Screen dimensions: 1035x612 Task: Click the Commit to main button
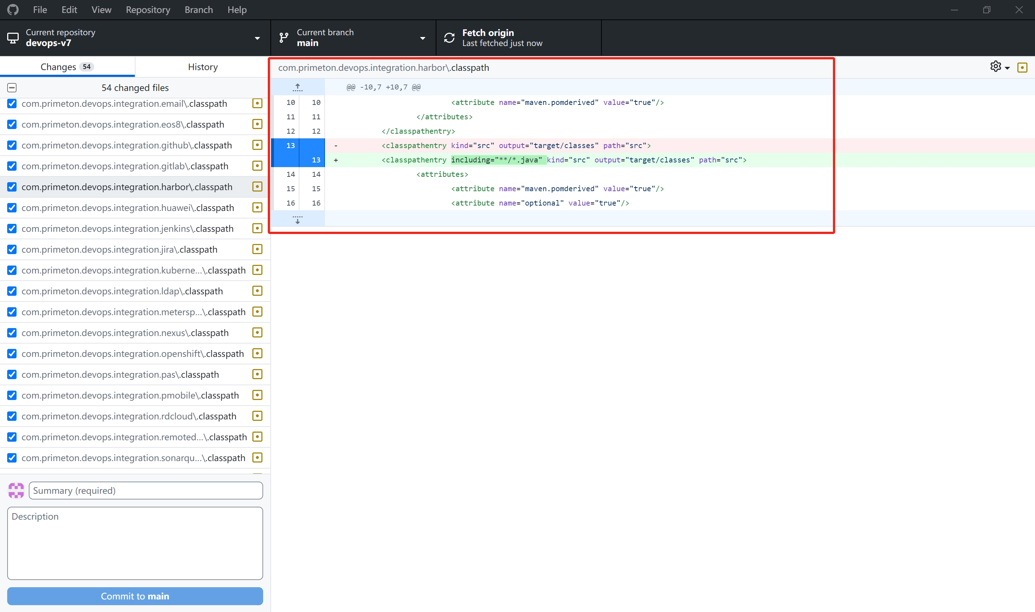pyautogui.click(x=134, y=596)
